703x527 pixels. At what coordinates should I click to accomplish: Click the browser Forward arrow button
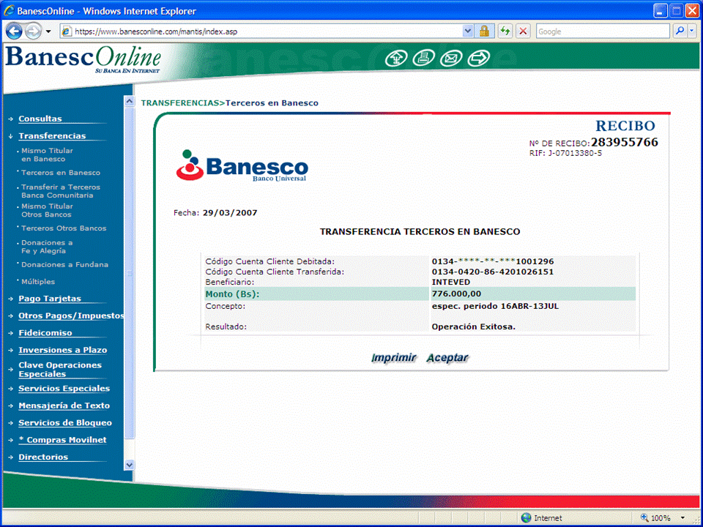(x=33, y=31)
